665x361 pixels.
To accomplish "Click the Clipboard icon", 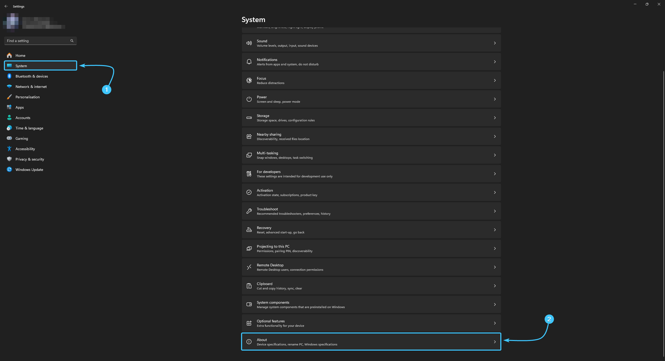I will coord(249,286).
